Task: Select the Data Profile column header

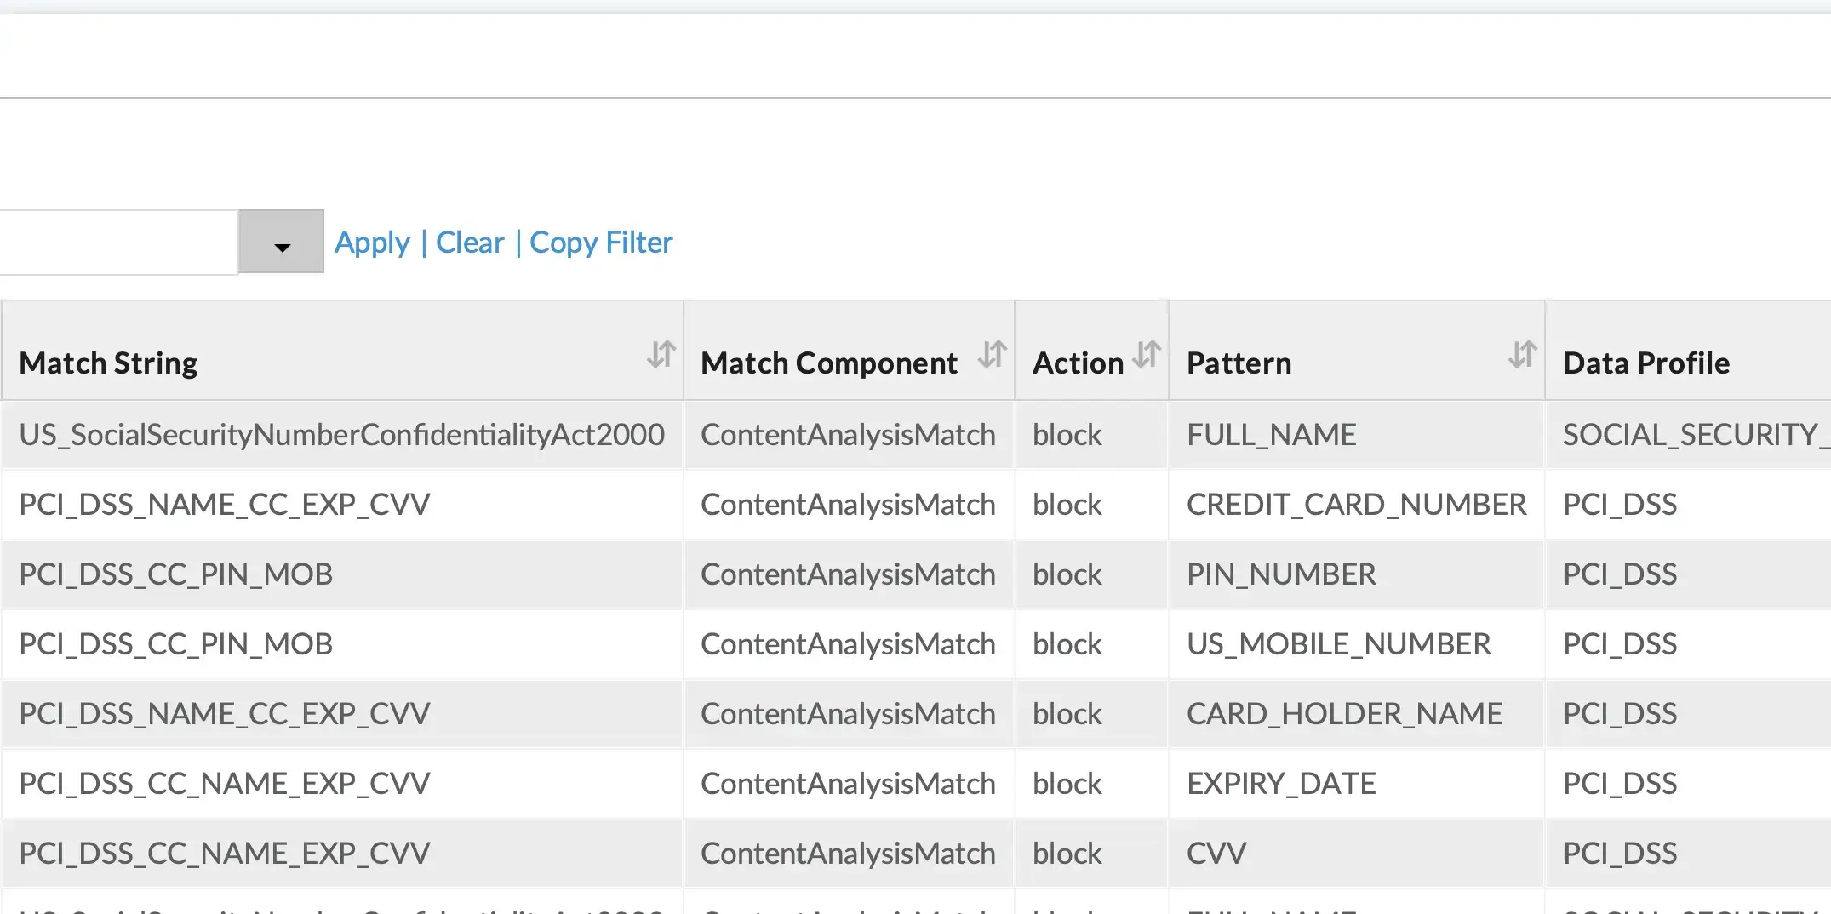Action: click(1645, 363)
